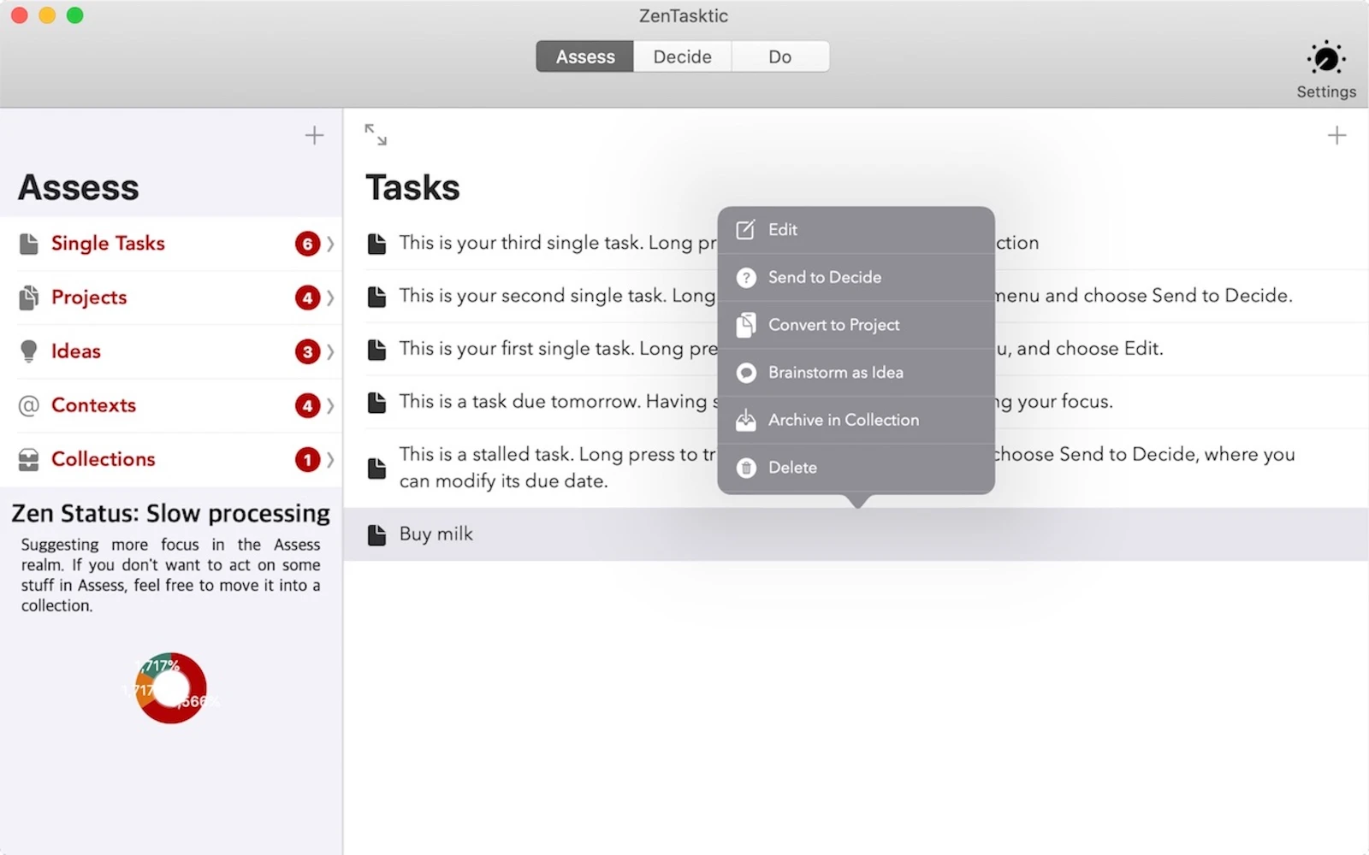Expand Collections using its chevron
The width and height of the screenshot is (1369, 855).
tap(330, 459)
